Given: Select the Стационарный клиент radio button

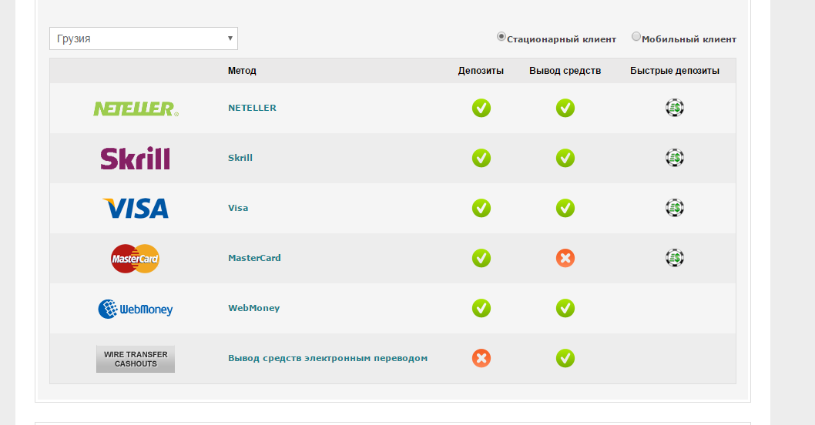Looking at the screenshot, I should (501, 36).
